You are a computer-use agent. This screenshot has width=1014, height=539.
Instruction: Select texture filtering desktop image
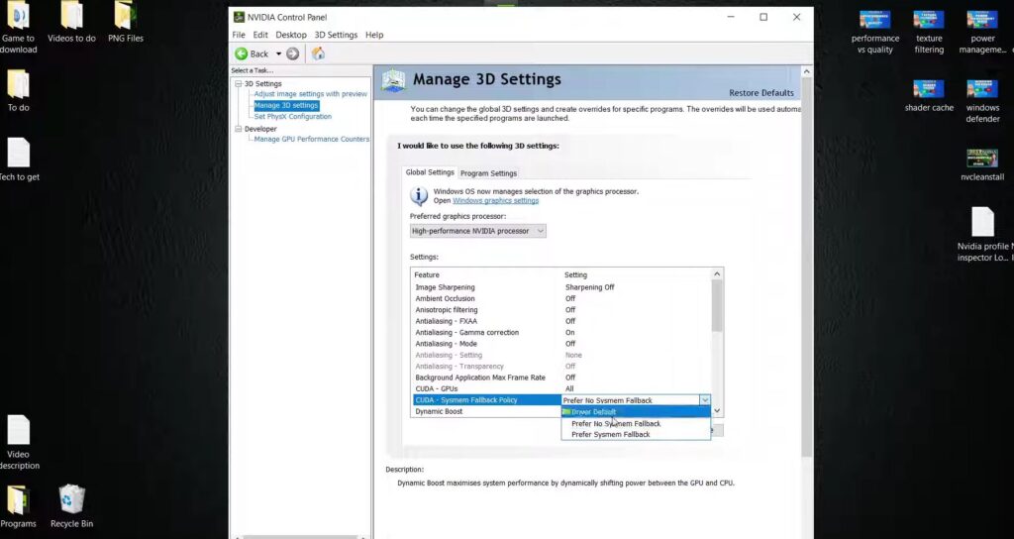click(x=929, y=32)
